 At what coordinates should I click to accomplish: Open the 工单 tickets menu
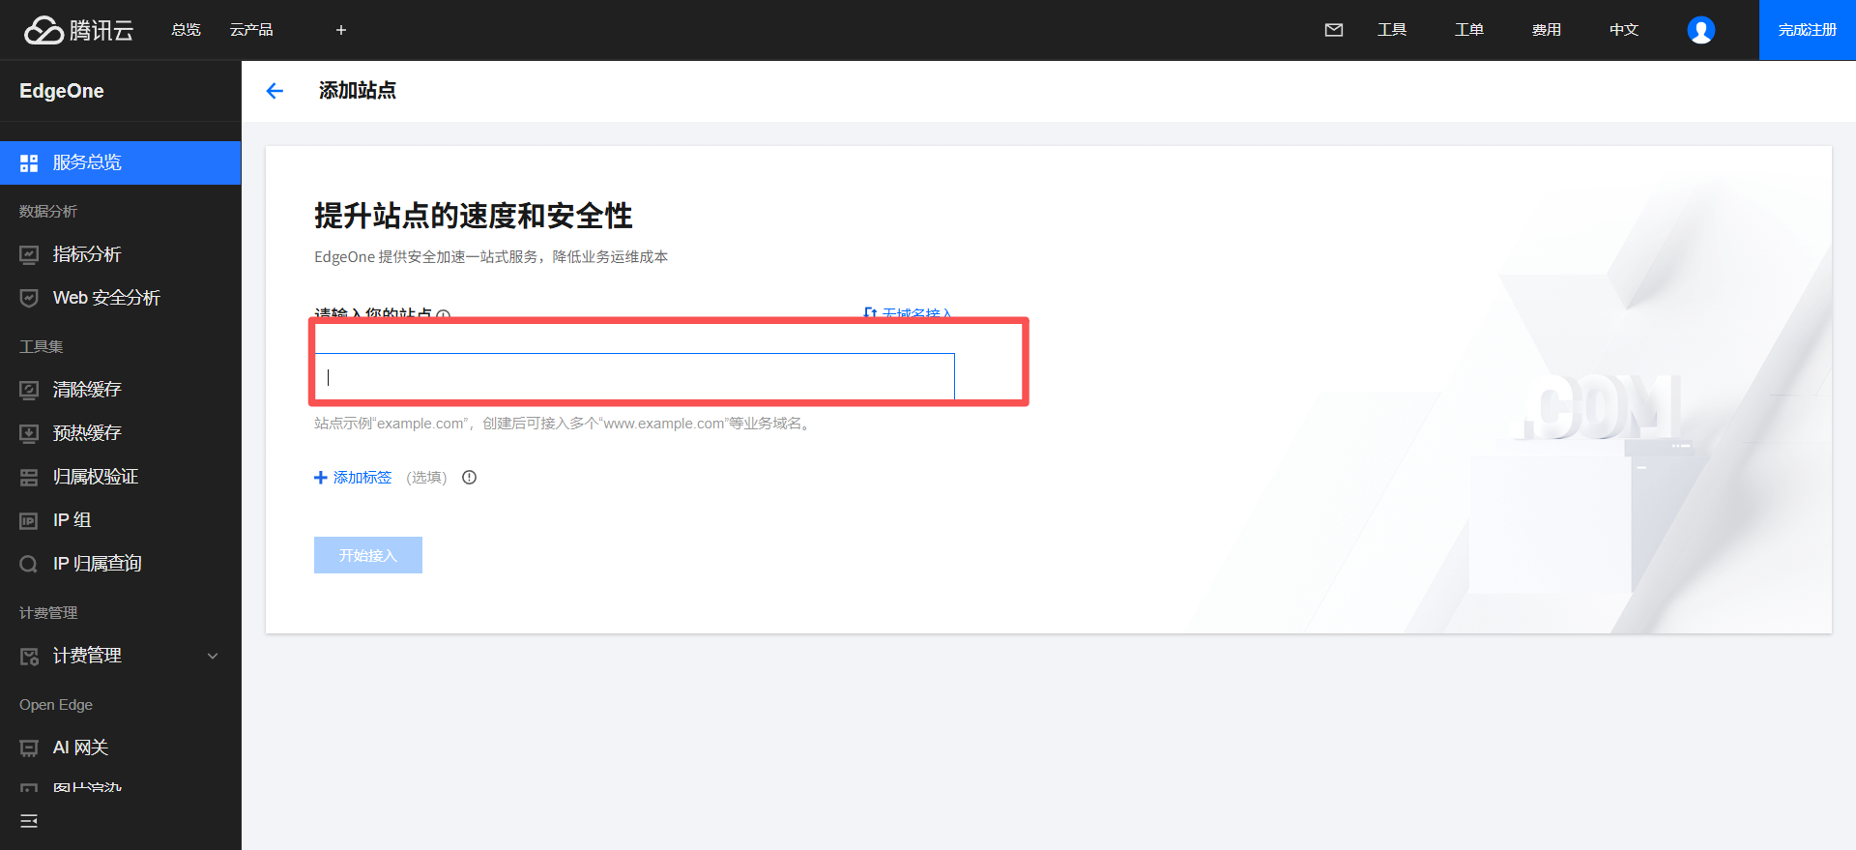tap(1469, 30)
